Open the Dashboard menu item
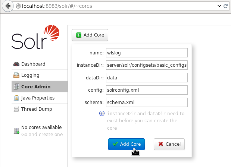Image resolution: width=231 pixels, height=167 pixels. [33, 64]
